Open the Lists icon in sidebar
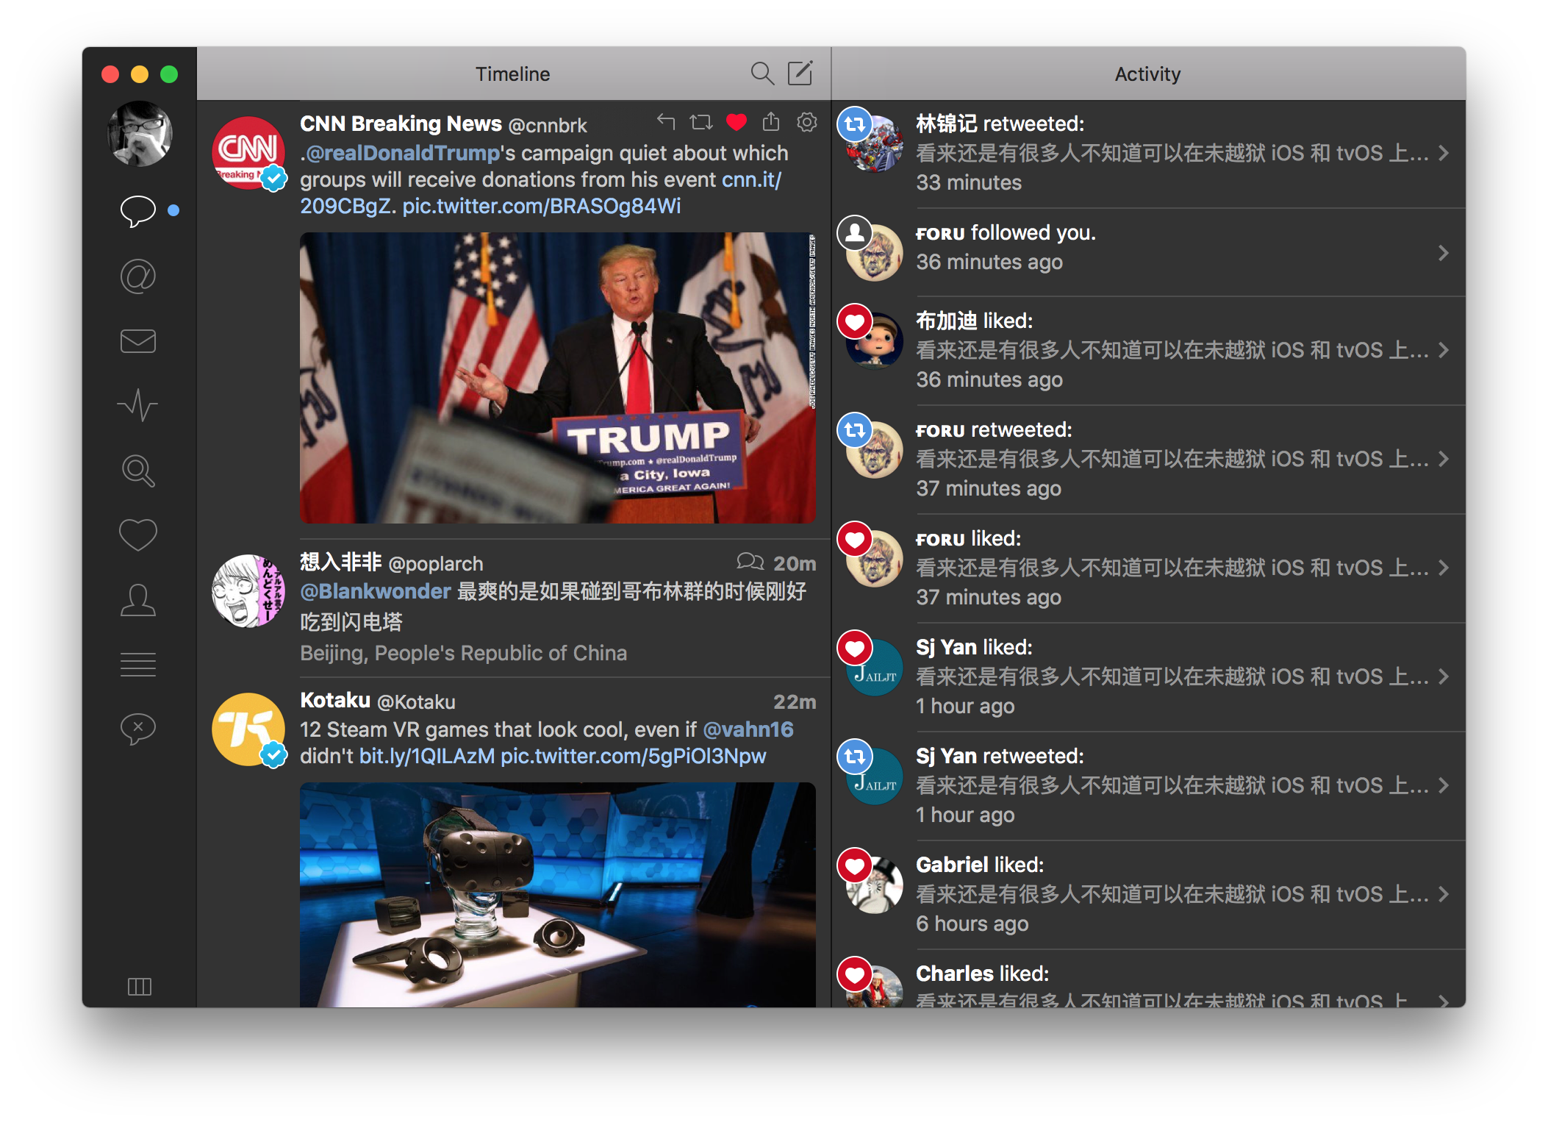 [x=137, y=664]
